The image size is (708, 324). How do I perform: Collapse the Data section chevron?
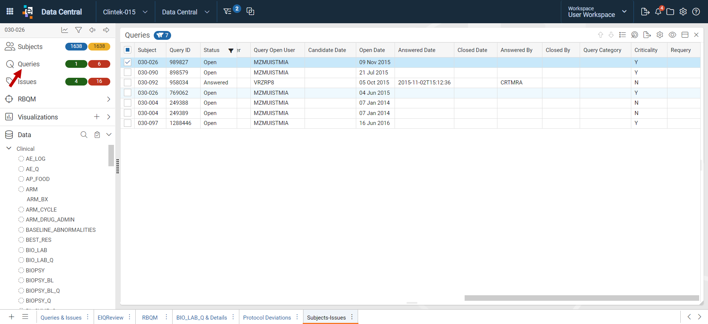click(x=109, y=135)
